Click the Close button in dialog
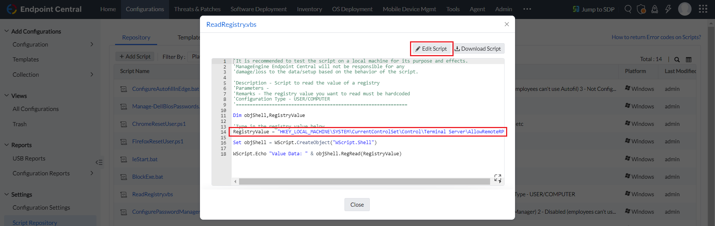The width and height of the screenshot is (715, 226). [x=357, y=204]
